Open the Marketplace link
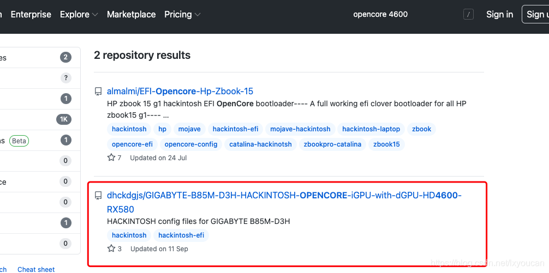 (x=132, y=14)
